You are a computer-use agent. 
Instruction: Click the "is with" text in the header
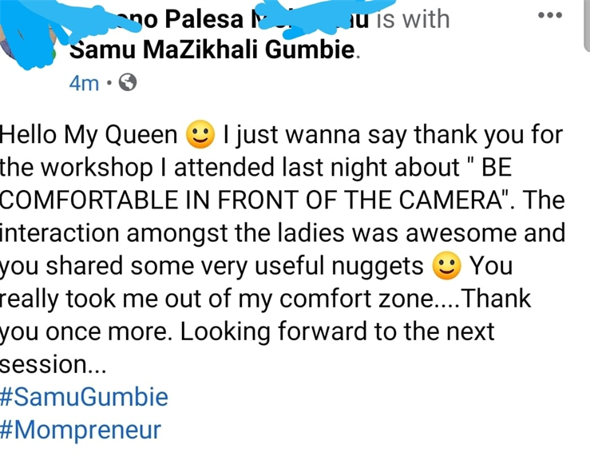[x=413, y=19]
